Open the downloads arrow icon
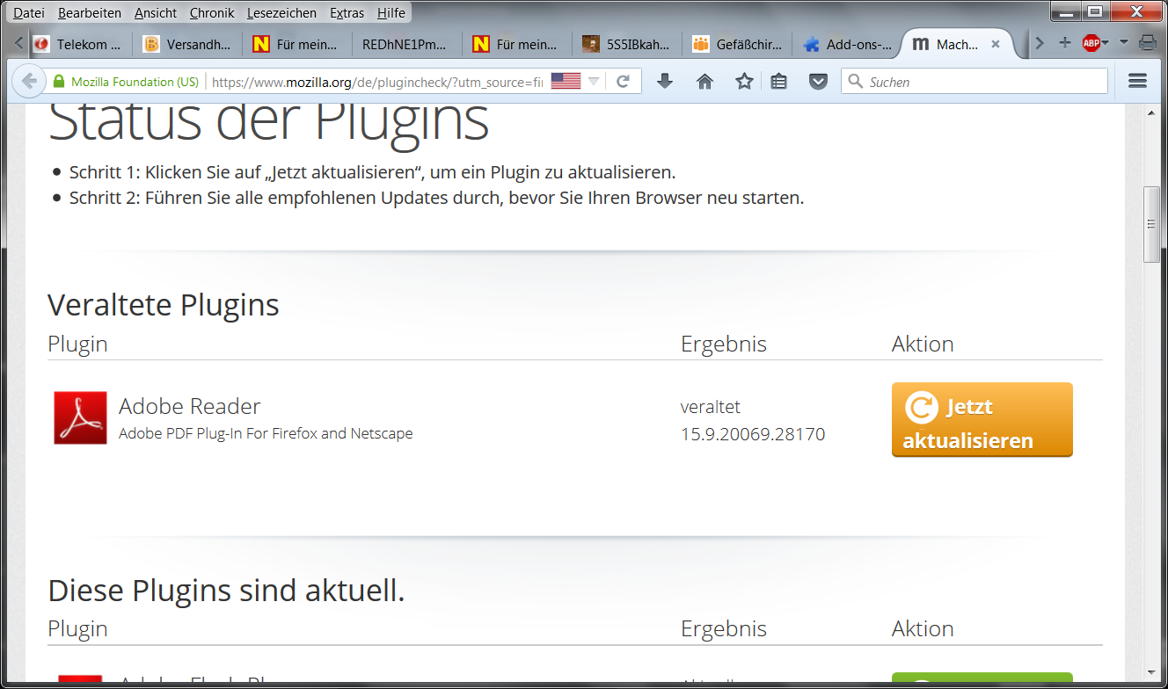The height and width of the screenshot is (689, 1168). 665,82
